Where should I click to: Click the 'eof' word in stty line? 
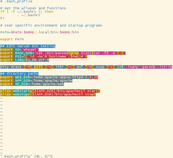pos(80,67)
